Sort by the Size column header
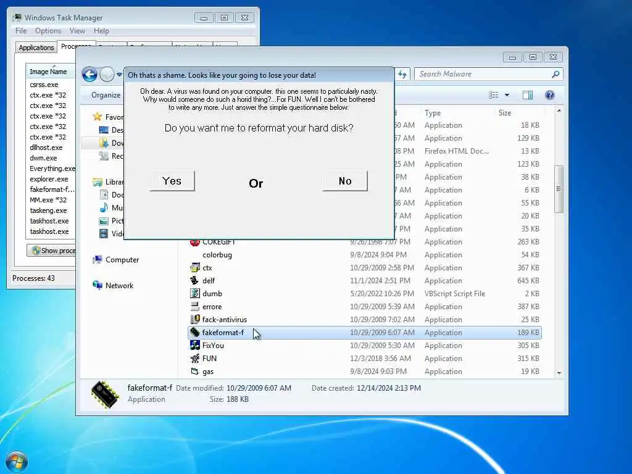The image size is (632, 474). coord(505,113)
